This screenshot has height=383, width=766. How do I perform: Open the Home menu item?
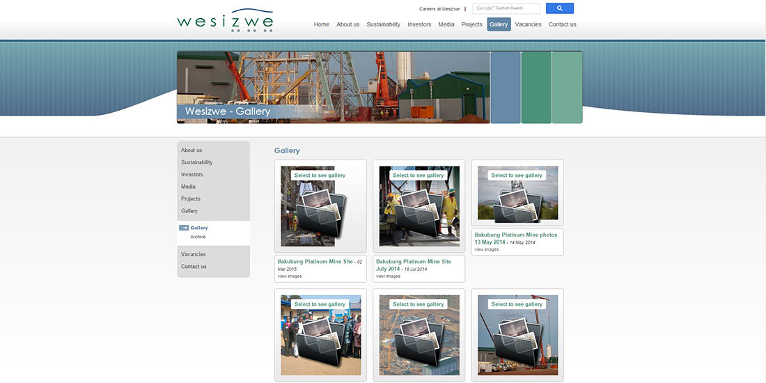(322, 24)
